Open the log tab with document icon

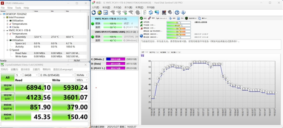pyautogui.click(x=180, y=18)
